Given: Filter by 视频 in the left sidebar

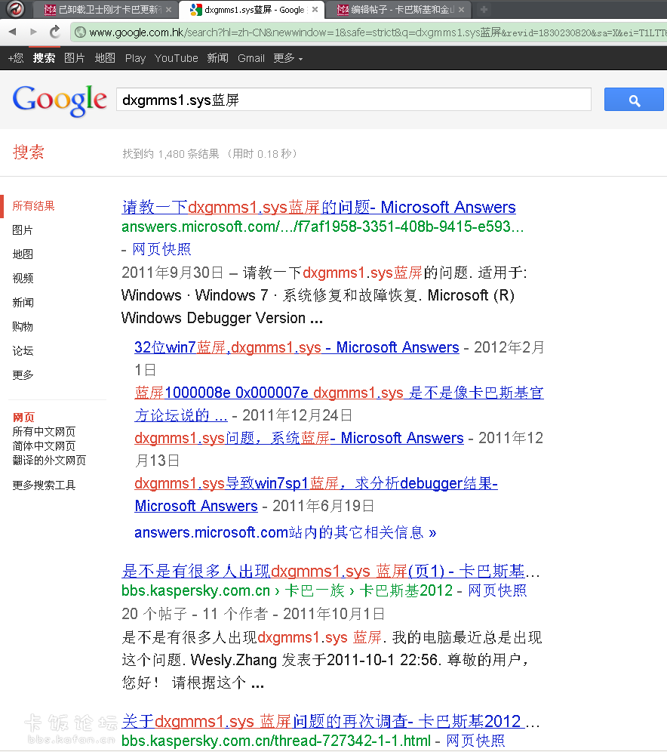Looking at the screenshot, I should tap(23, 278).
